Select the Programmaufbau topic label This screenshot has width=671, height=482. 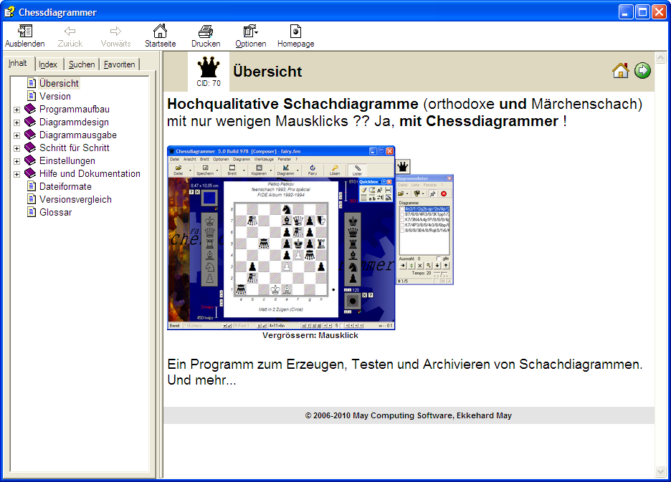[75, 109]
